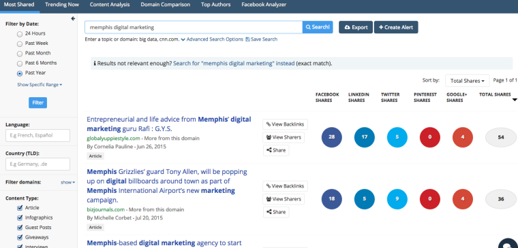Expand Show Specific Range option
Viewport: 518px width, 248px height.
(40, 85)
